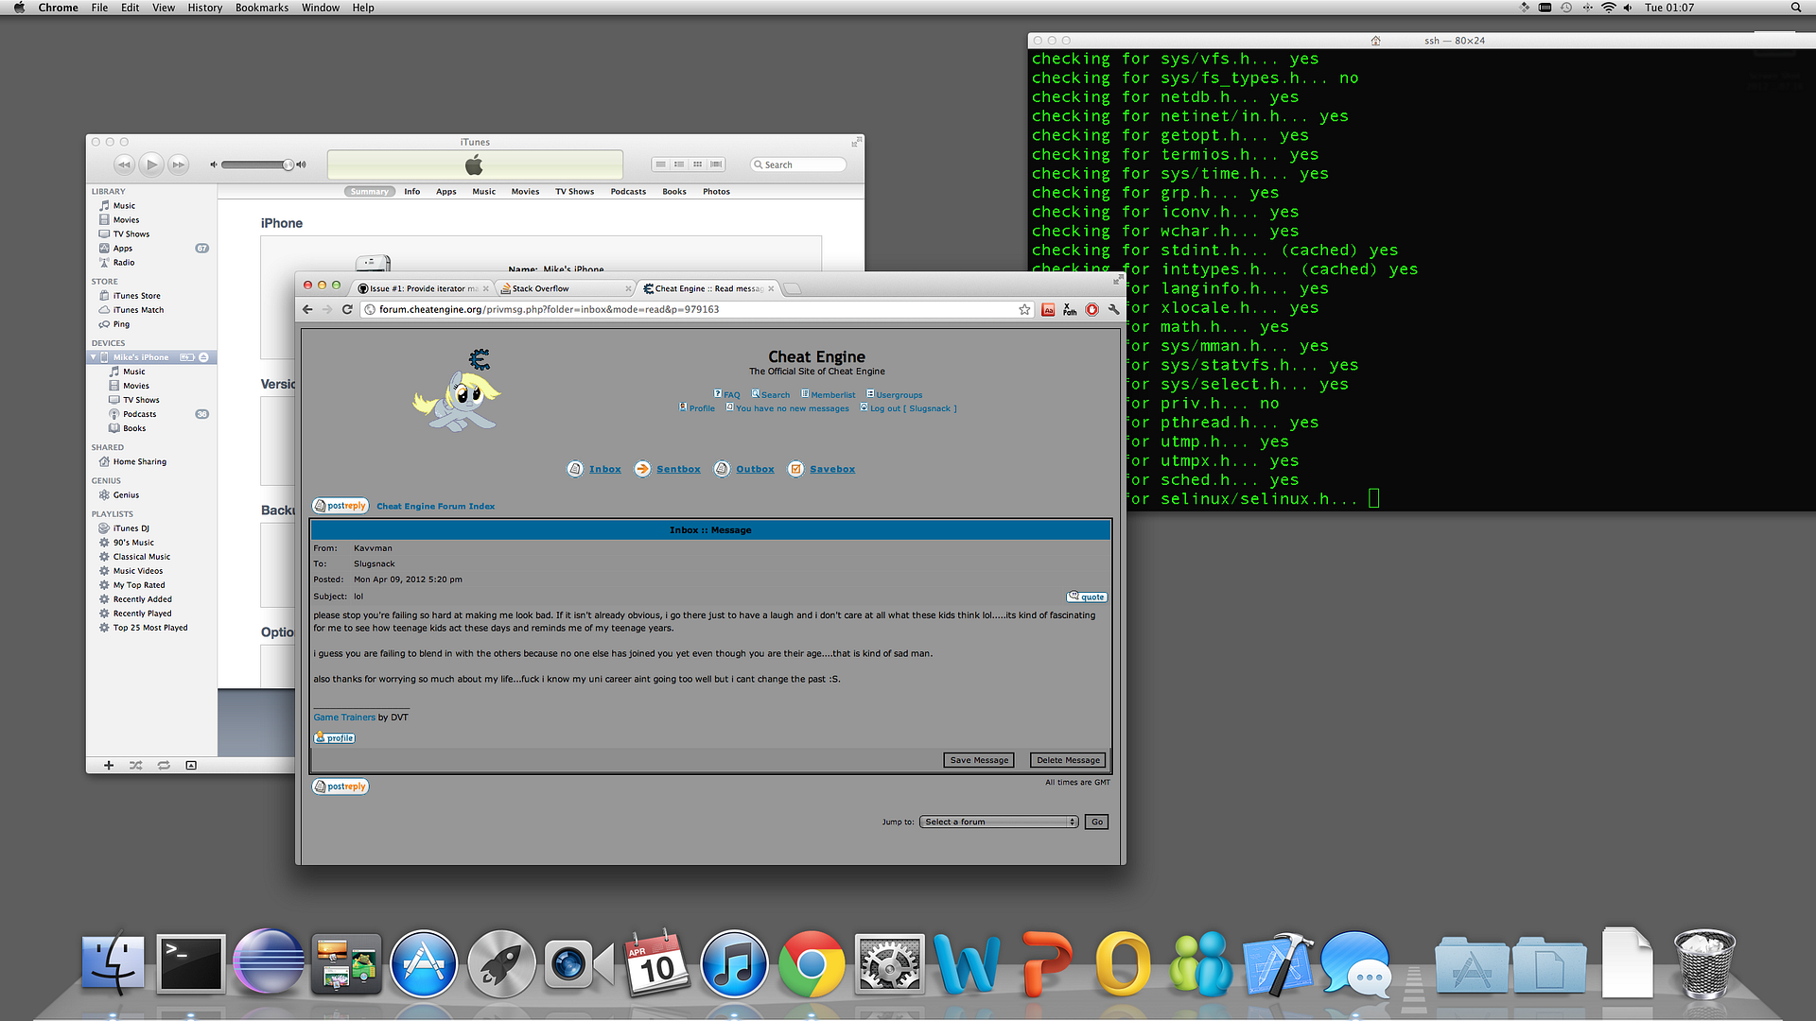Click the Delete Message button
This screenshot has width=1816, height=1021.
coord(1068,760)
